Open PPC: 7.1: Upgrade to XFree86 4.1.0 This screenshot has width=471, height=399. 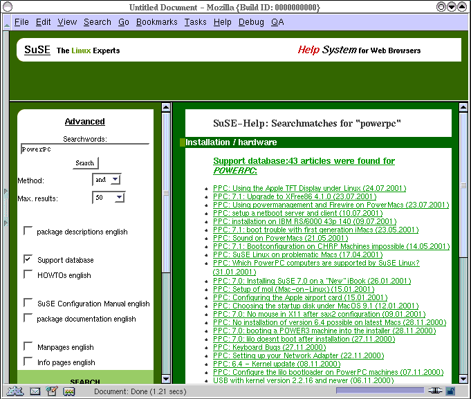point(295,196)
